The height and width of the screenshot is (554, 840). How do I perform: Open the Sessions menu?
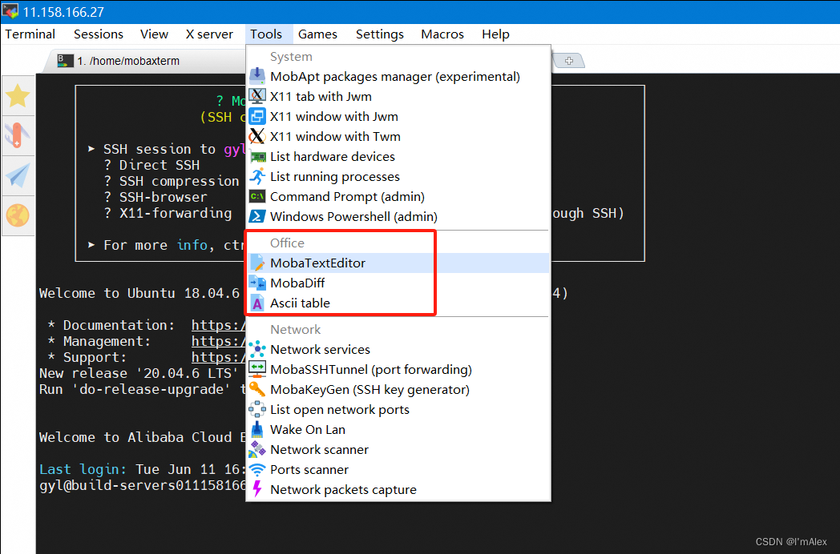click(x=99, y=34)
